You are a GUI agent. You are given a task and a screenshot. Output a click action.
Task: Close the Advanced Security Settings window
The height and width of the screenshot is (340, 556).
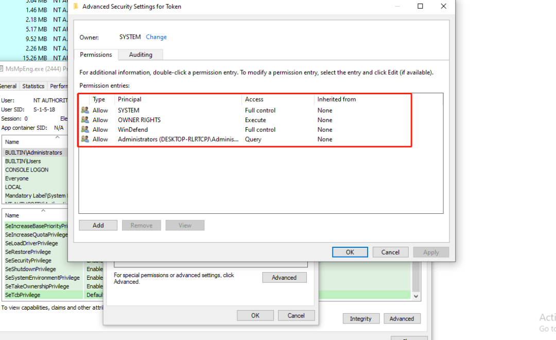444,6
